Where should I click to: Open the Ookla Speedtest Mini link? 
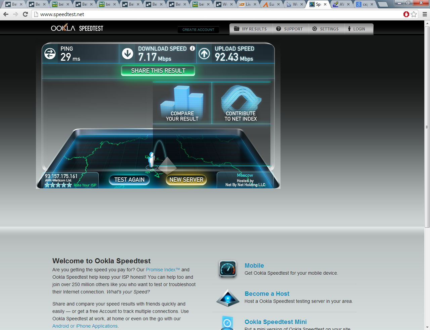275,322
